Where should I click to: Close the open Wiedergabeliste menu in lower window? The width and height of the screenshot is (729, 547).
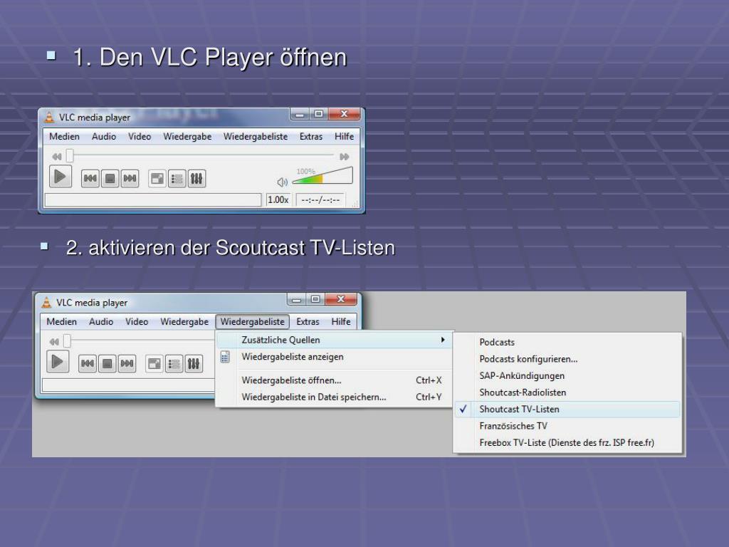click(253, 321)
